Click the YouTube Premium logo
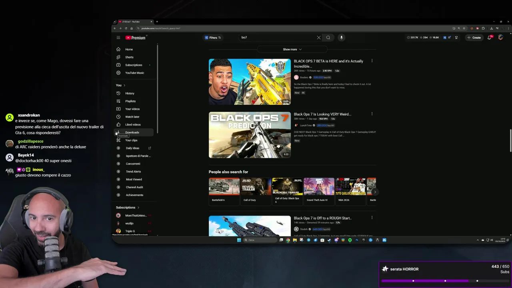The image size is (512, 288). [136, 38]
